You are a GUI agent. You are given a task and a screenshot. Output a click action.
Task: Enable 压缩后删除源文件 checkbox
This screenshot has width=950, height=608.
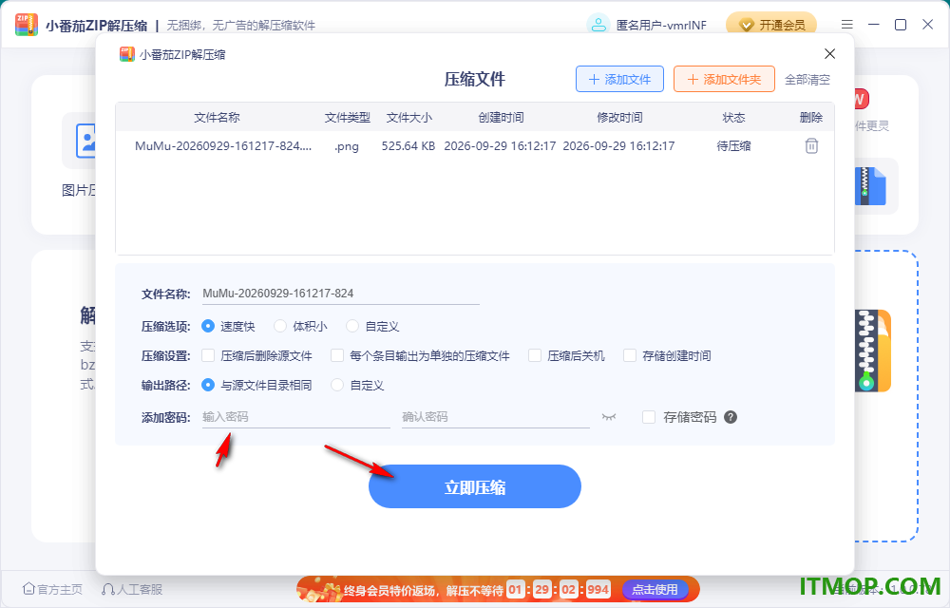(x=208, y=355)
